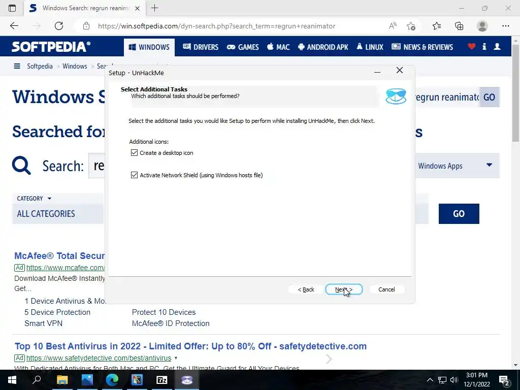520x390 pixels.
Task: Click 'McAfee® ID Protection' ad text
Action: (x=171, y=323)
